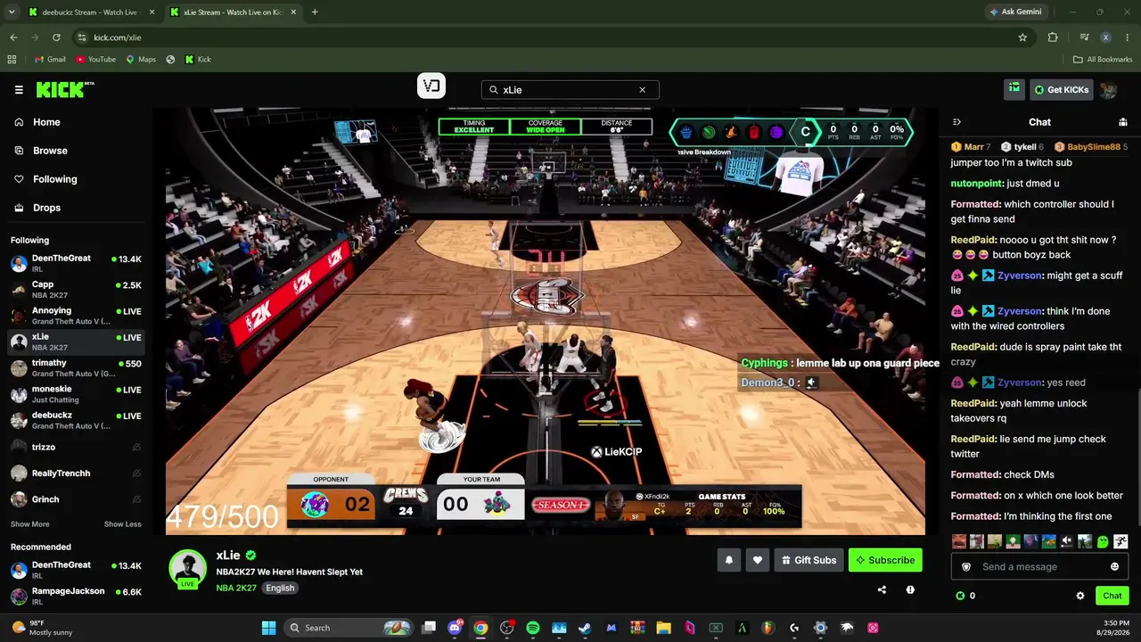Open Annoying channel in Following list
Screen dimensions: 1141x642
pyautogui.click(x=76, y=315)
